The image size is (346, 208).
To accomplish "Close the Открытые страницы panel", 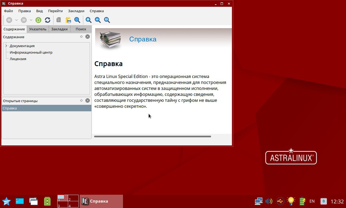I will click(88, 100).
